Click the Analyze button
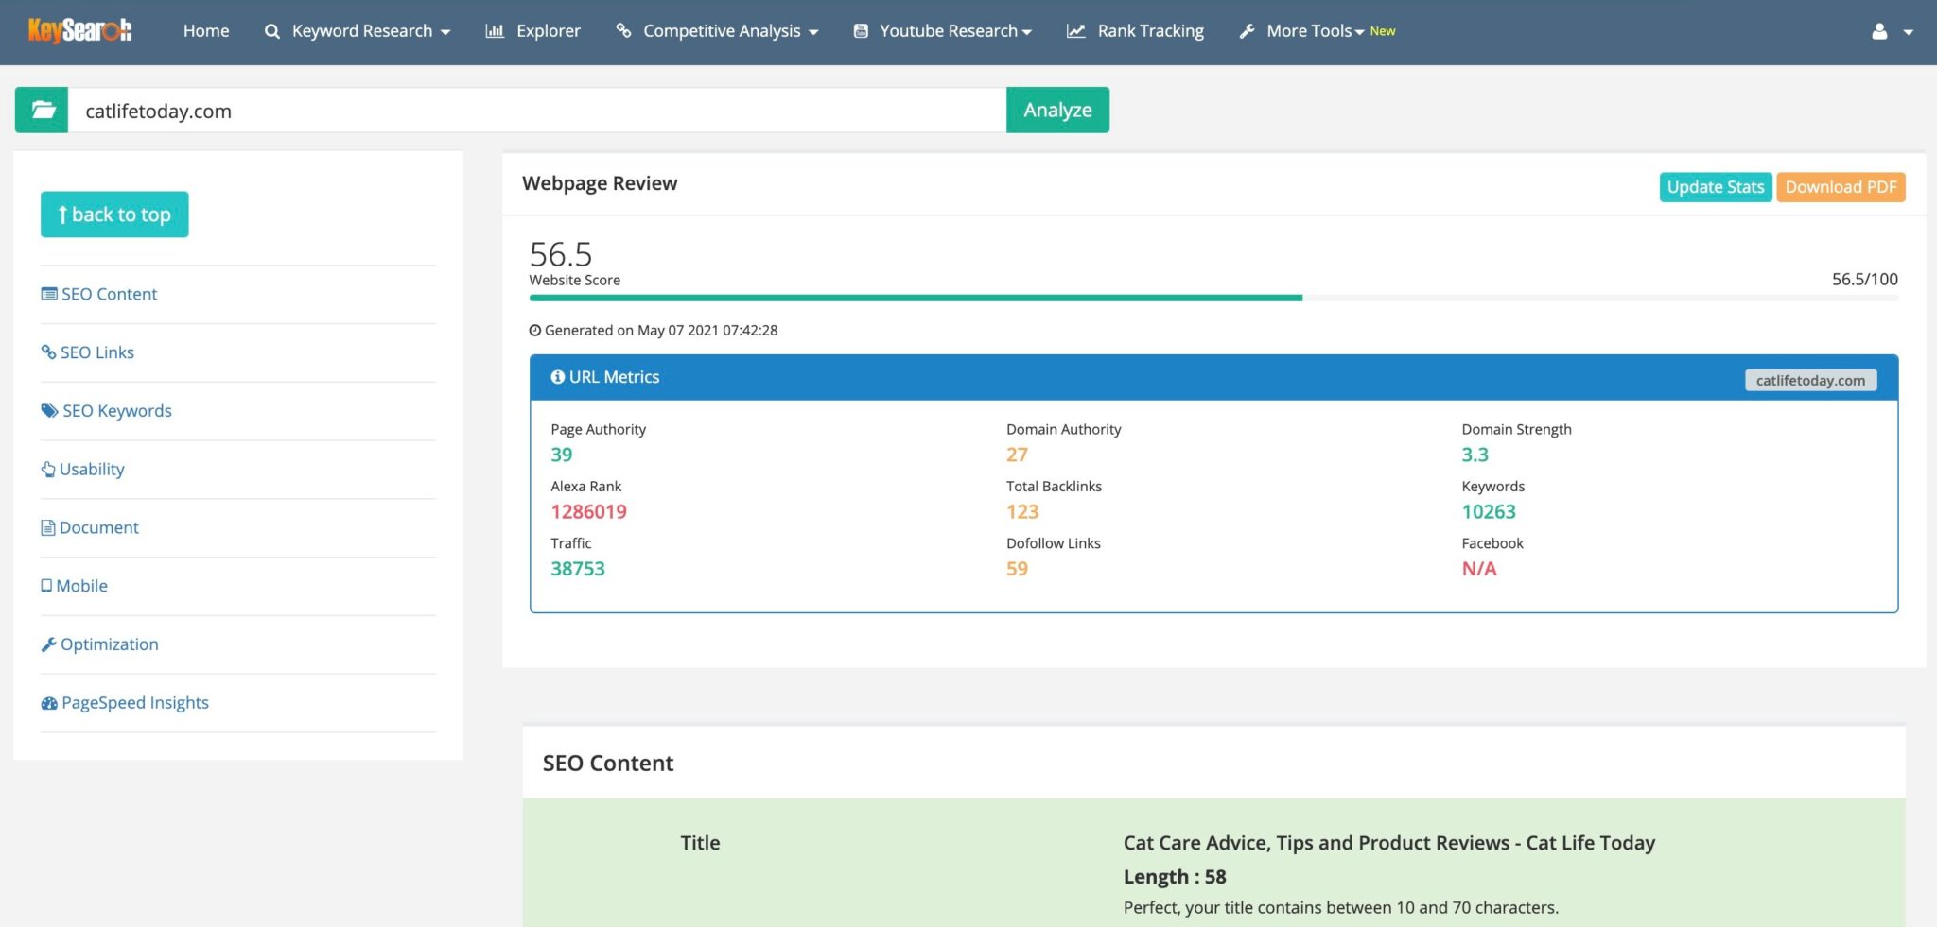 tap(1057, 110)
